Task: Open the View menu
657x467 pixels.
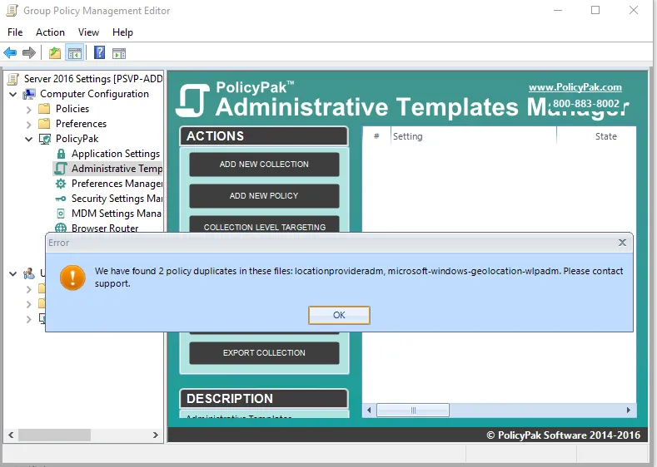Action: click(x=88, y=32)
